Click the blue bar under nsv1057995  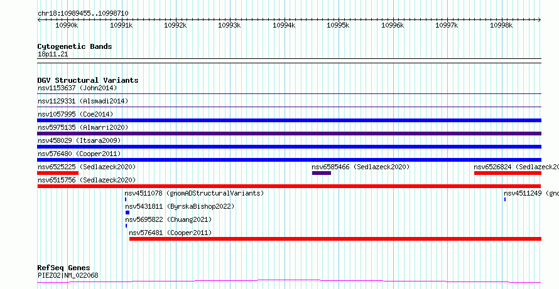coord(289,120)
